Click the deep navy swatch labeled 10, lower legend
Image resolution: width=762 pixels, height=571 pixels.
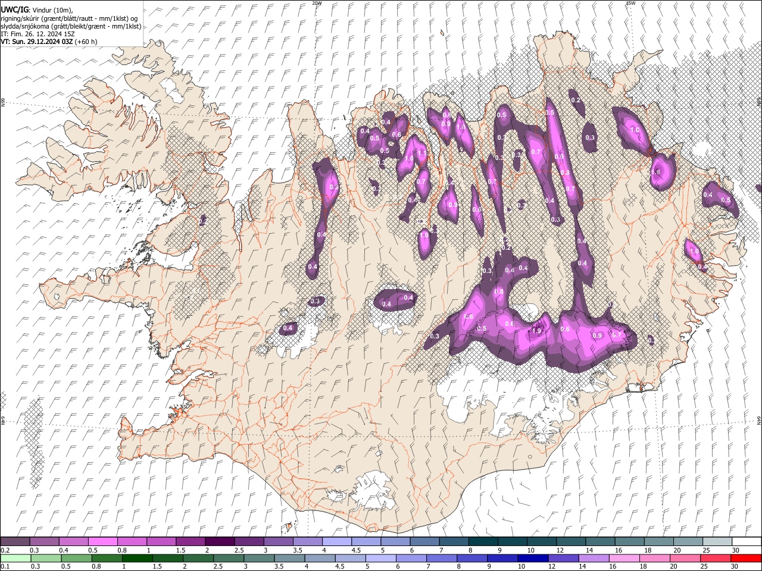[533, 558]
